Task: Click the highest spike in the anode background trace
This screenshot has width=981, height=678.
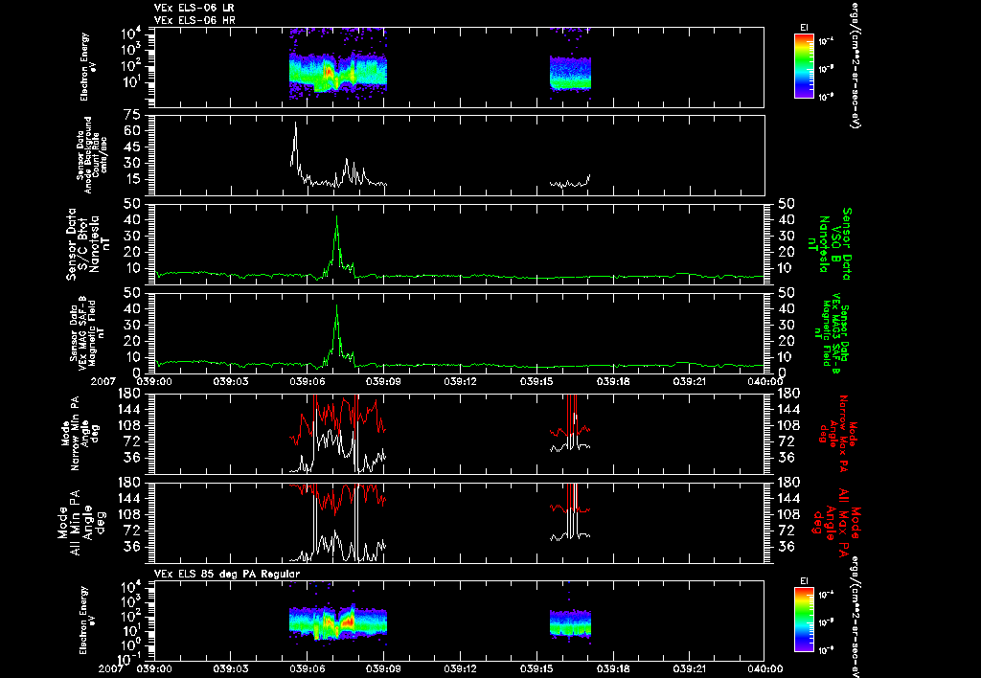Action: point(295,124)
